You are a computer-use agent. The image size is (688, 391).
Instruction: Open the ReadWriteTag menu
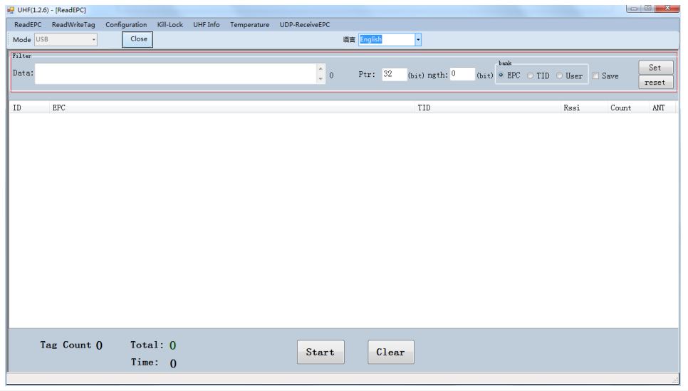pos(73,24)
